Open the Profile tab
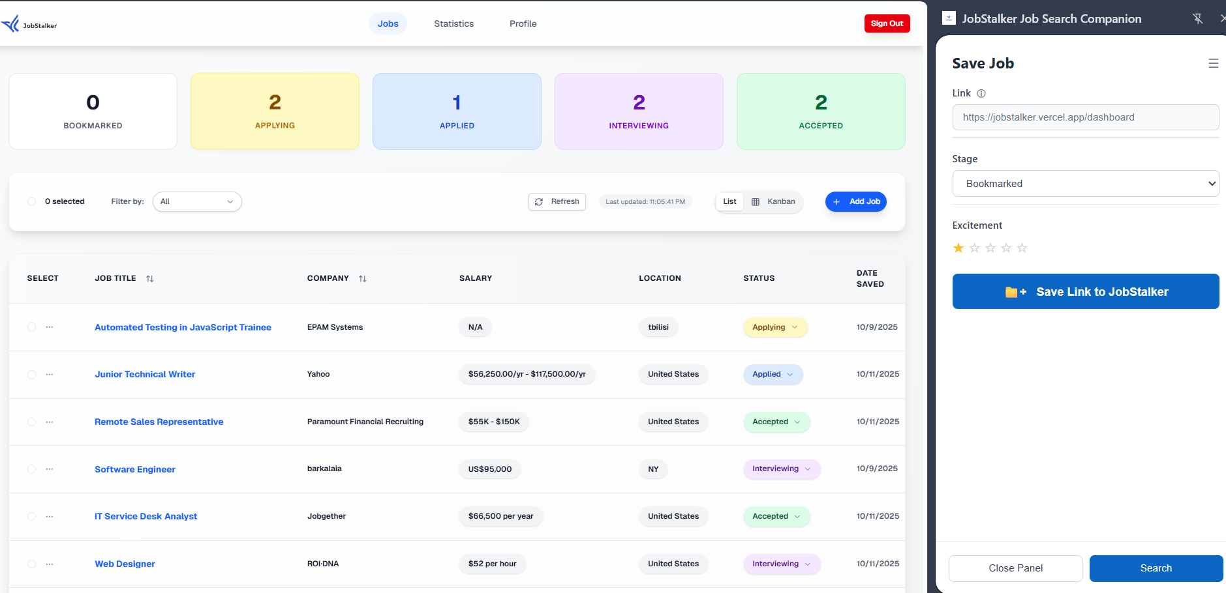The width and height of the screenshot is (1226, 593). [x=523, y=23]
